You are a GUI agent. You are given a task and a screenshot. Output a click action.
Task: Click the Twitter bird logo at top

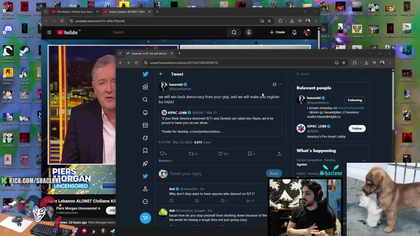[145, 74]
